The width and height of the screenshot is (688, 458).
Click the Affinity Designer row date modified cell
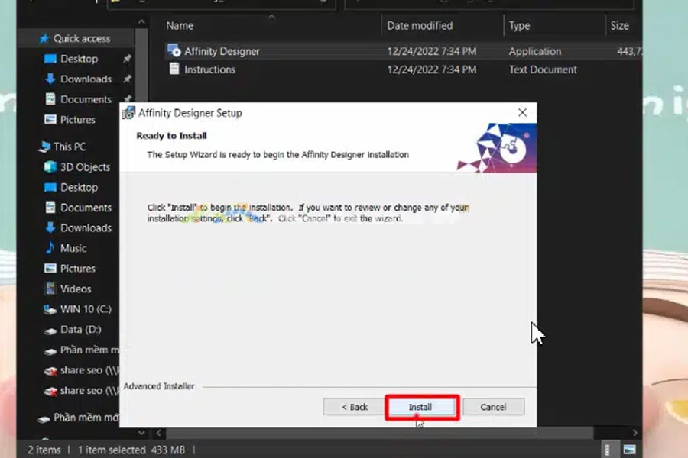coord(431,51)
